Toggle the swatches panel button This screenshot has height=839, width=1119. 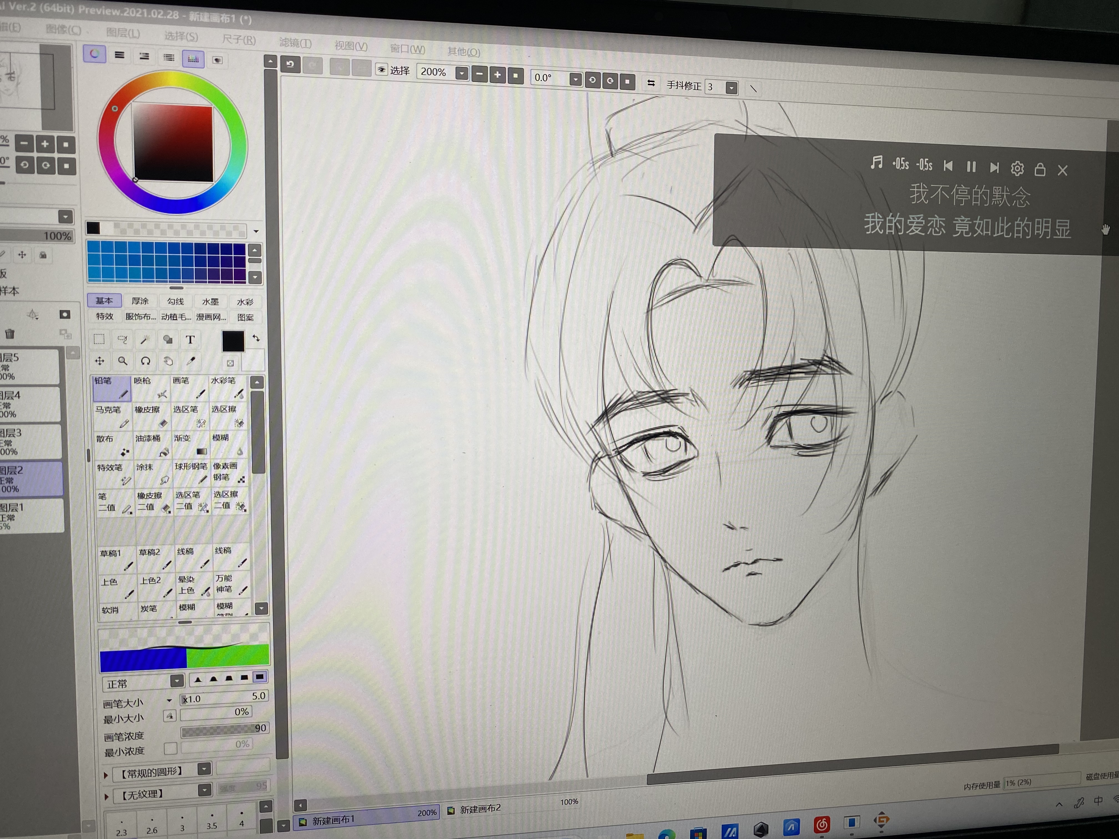pyautogui.click(x=193, y=59)
